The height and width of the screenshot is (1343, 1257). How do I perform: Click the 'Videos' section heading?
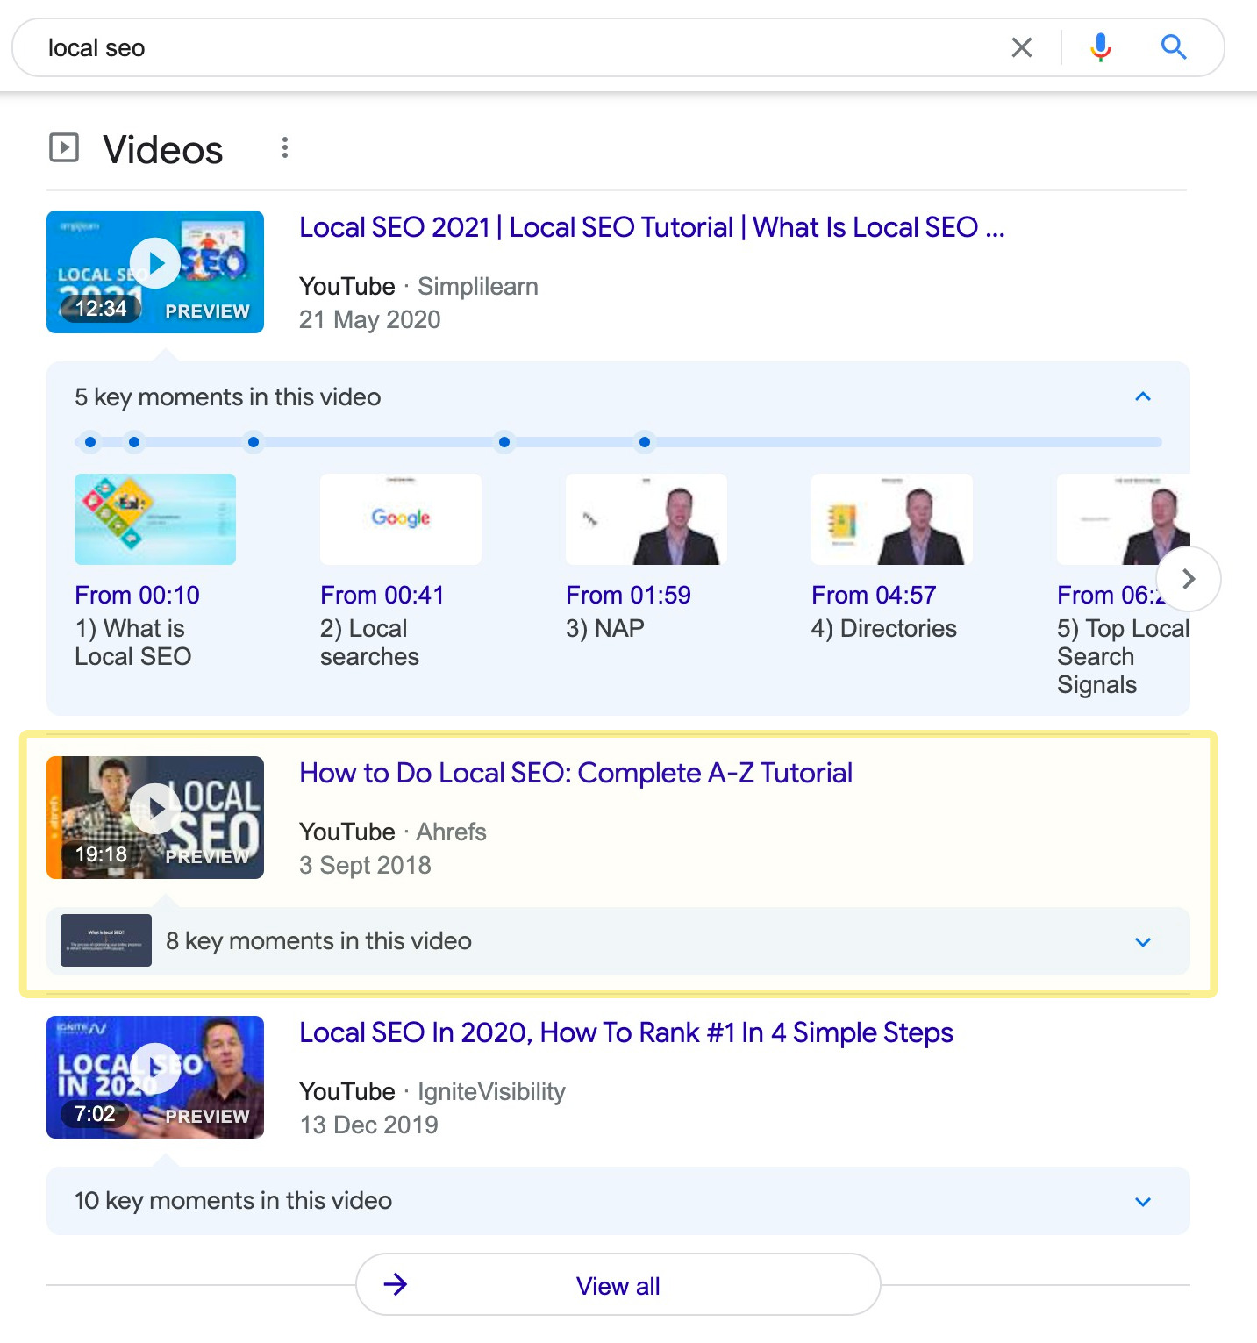pyautogui.click(x=163, y=149)
